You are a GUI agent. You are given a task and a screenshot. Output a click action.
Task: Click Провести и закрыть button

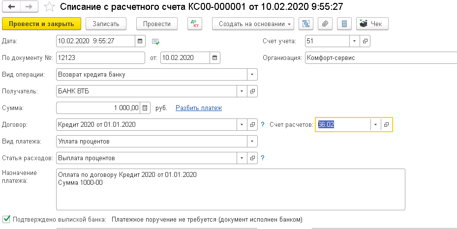[41, 24]
